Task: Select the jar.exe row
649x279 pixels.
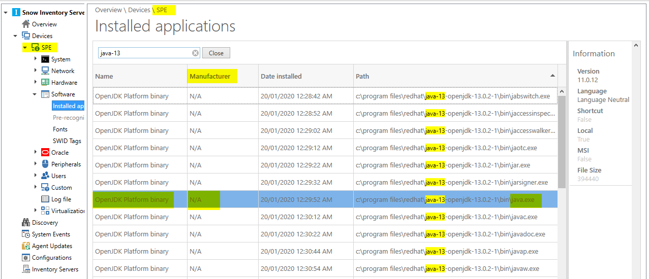Action: pos(325,165)
